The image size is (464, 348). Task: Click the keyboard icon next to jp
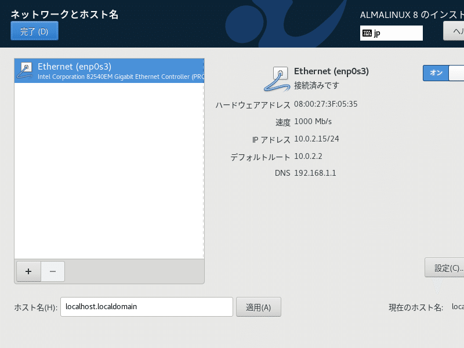click(x=367, y=33)
